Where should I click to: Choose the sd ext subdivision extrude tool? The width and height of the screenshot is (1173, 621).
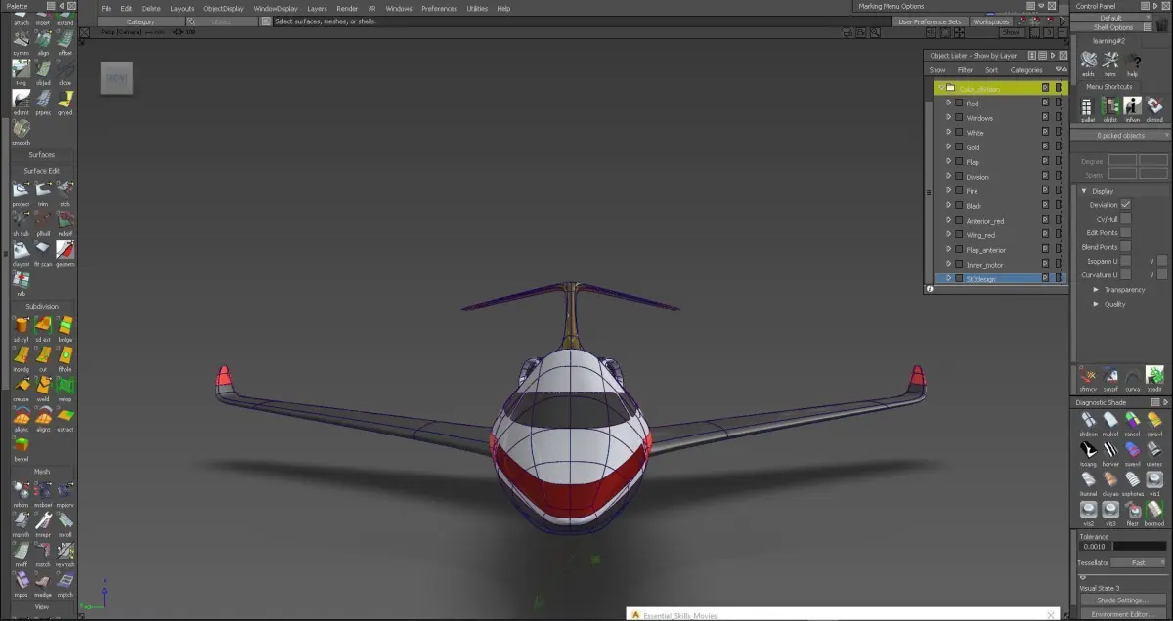coord(43,328)
